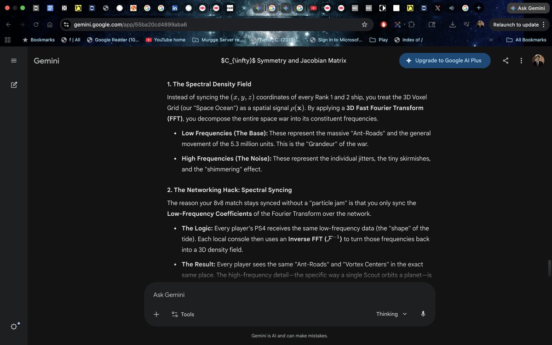
Task: Open a new browser tab
Action: [x=479, y=8]
